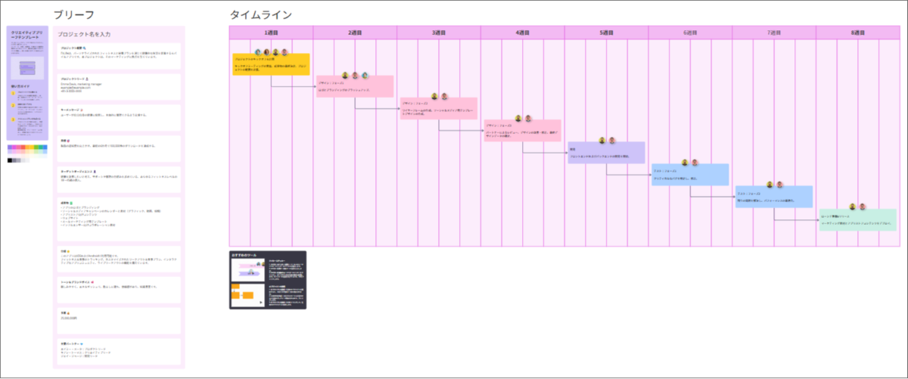Open the dark おすすめのツール card
This screenshot has width=908, height=379.
tap(268, 280)
